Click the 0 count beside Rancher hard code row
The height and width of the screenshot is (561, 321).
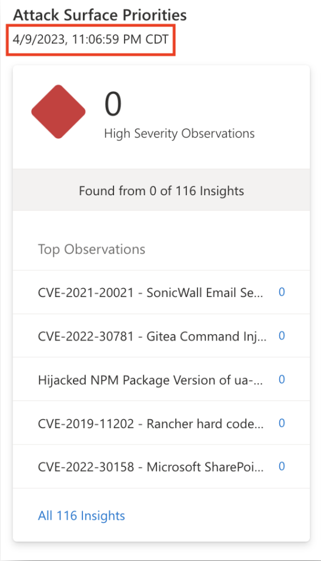[x=282, y=423]
